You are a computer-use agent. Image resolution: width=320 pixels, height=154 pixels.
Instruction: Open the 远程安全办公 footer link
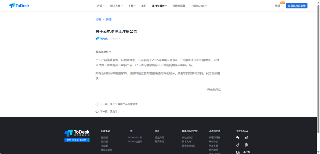click(x=189, y=146)
